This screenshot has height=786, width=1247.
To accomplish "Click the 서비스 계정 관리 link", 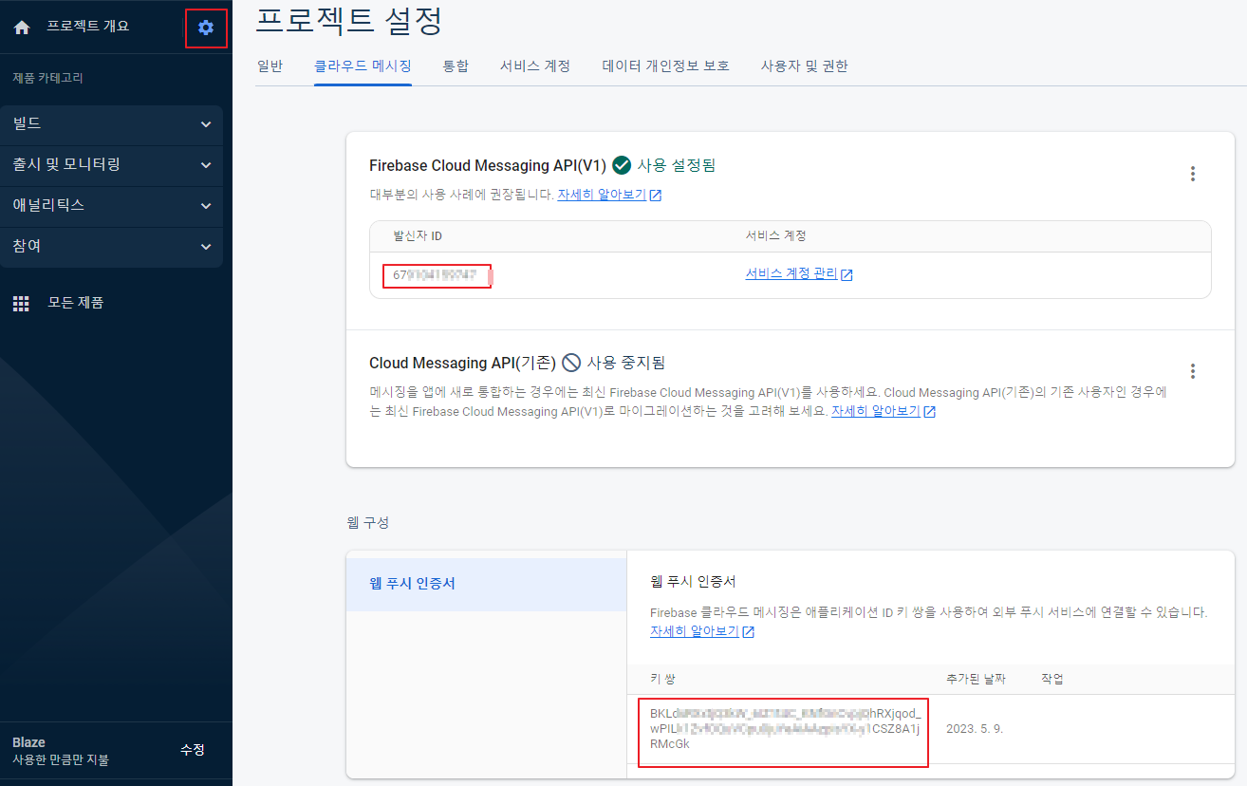I will pos(792,274).
